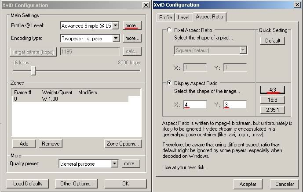Click Cancelar to cancel the dialog
Viewport: 303px width, 192px height.
click(285, 184)
